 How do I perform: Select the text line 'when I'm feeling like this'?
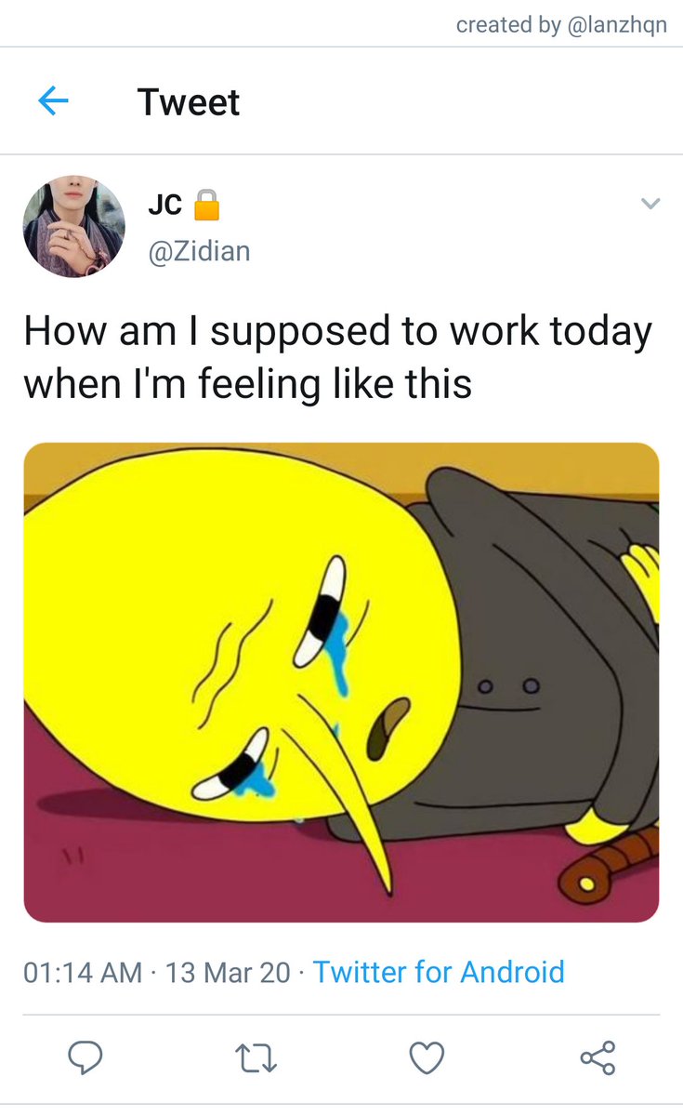click(248, 383)
